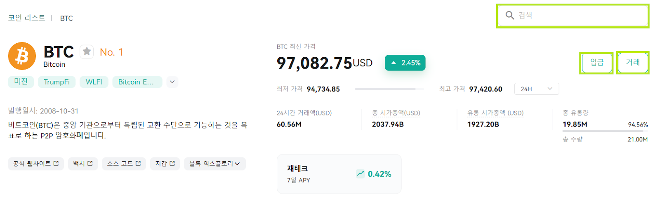The width and height of the screenshot is (660, 202).
Task: Select the WLFI tag
Action: tap(94, 82)
